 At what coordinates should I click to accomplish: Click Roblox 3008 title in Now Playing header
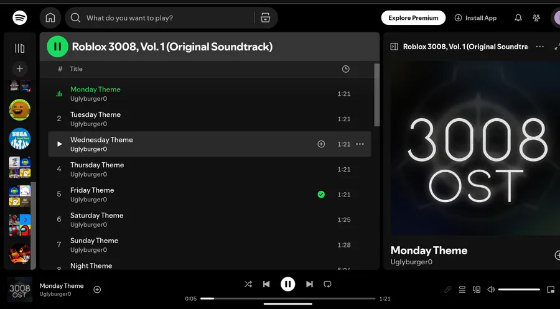click(x=465, y=47)
